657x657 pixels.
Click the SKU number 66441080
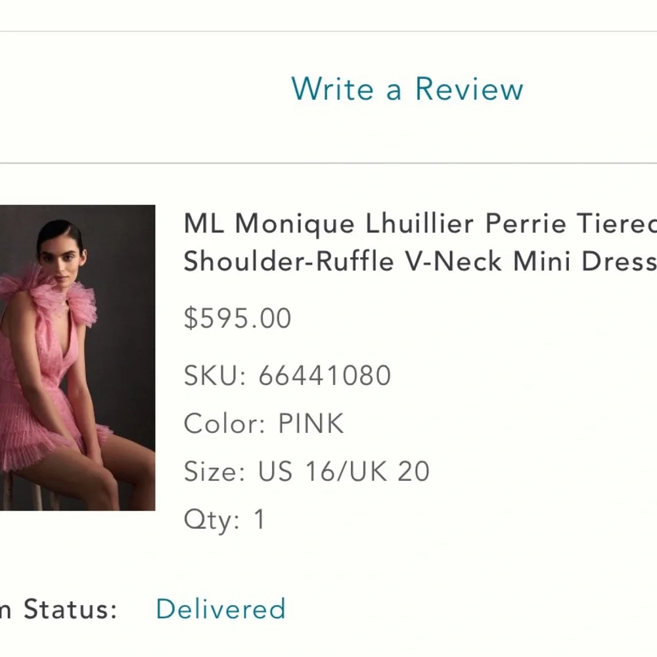(x=325, y=375)
